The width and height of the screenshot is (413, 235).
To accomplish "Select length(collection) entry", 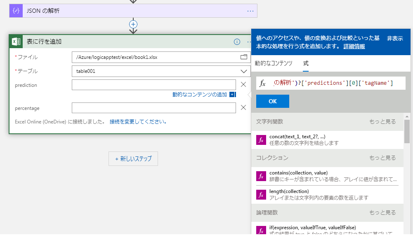I will tap(327, 195).
